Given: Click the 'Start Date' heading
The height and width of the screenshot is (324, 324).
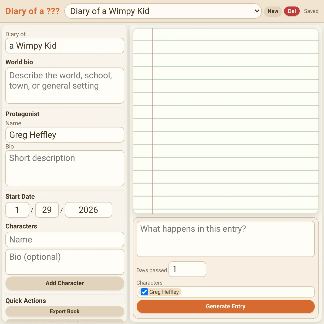Looking at the screenshot, I should click(x=20, y=197).
